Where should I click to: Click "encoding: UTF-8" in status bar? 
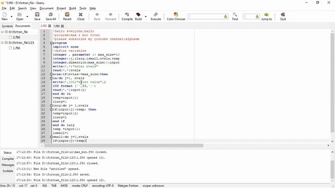tap(103, 186)
